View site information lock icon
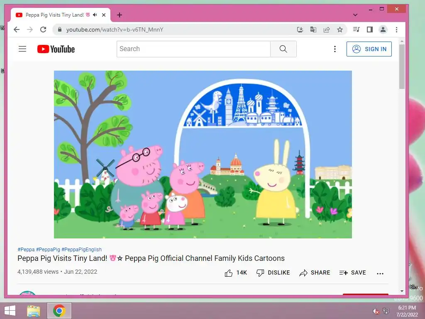425x319 pixels. (x=60, y=29)
